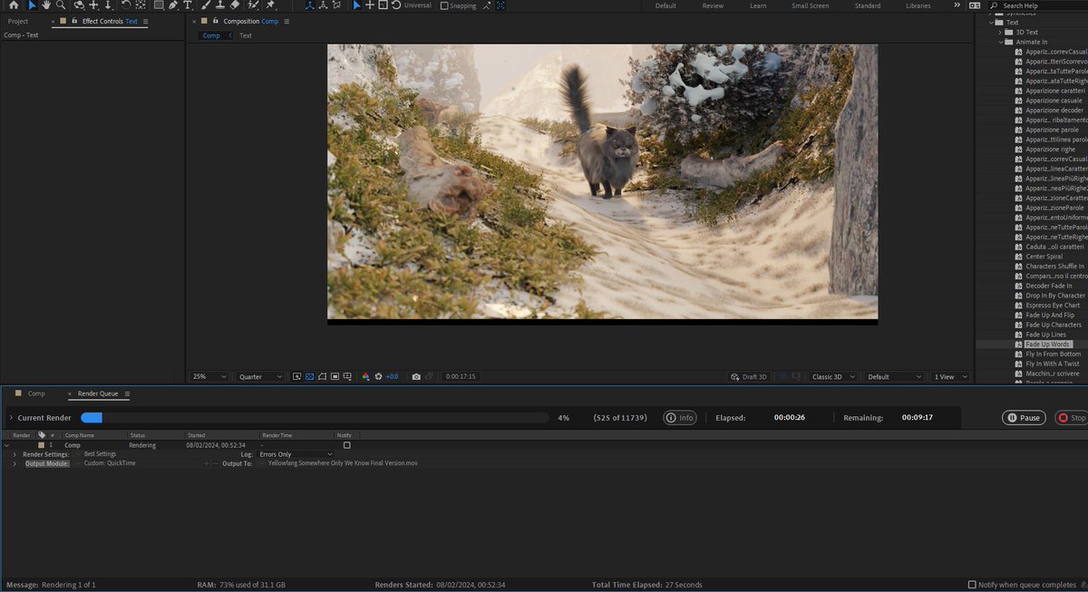Open the Effect Controls panel menu icon
1088x592 pixels.
pos(146,21)
